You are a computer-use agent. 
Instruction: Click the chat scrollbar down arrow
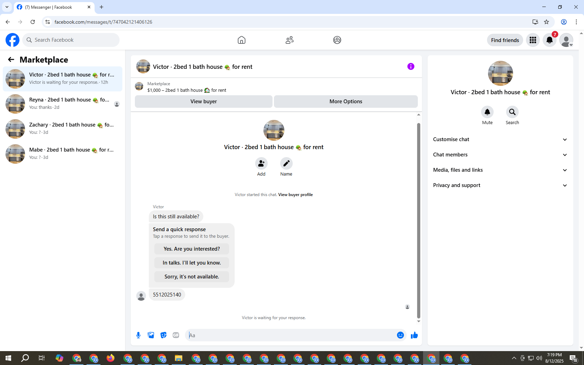point(419,321)
